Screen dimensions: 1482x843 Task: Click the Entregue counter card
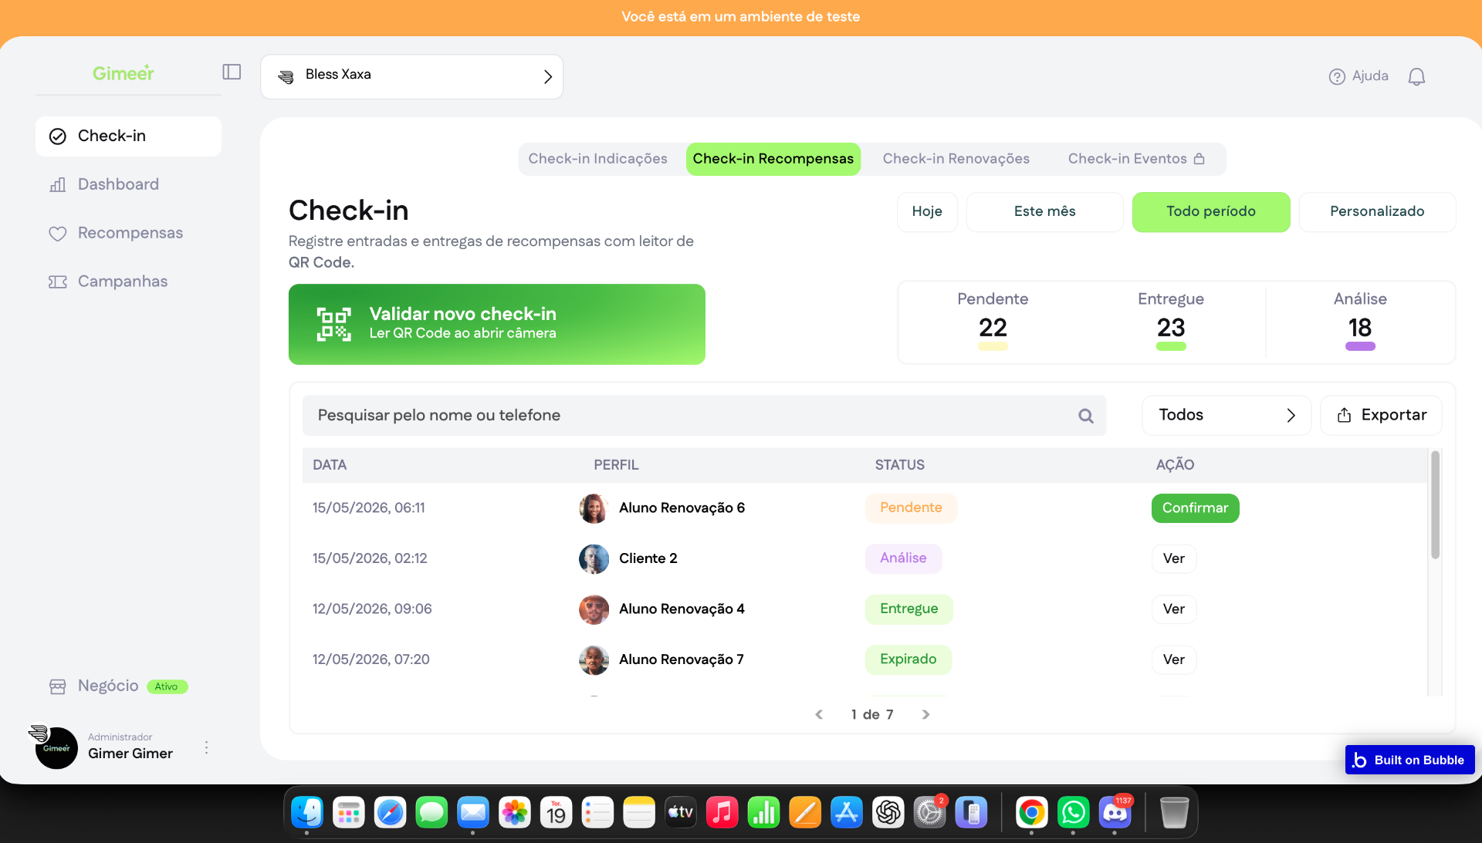1170,322
